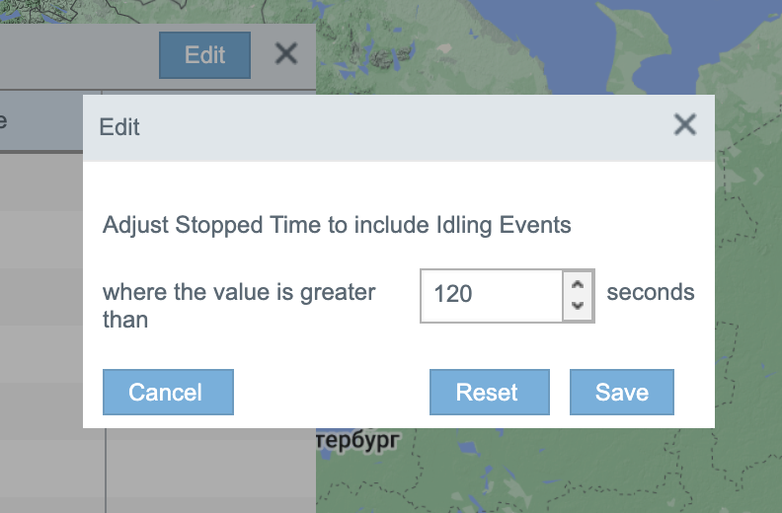Decrease the seconds value with down arrow

[579, 307]
